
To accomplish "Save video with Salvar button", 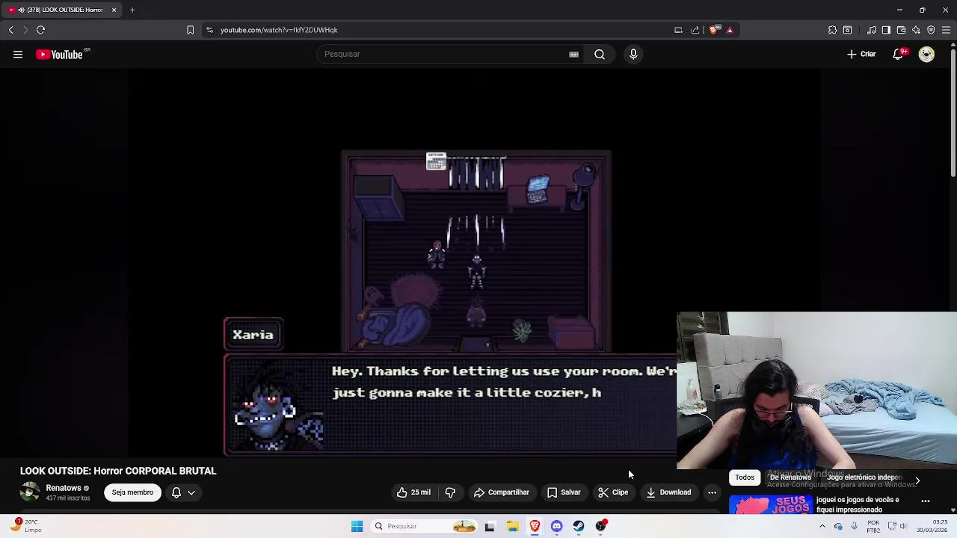I will point(564,492).
